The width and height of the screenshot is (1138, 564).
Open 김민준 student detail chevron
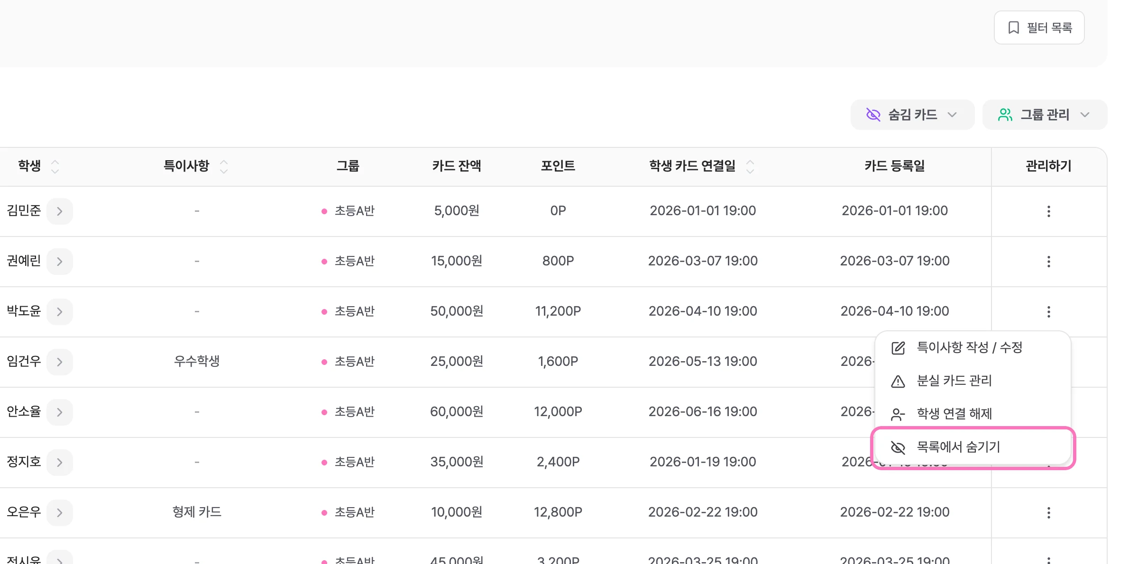(60, 211)
